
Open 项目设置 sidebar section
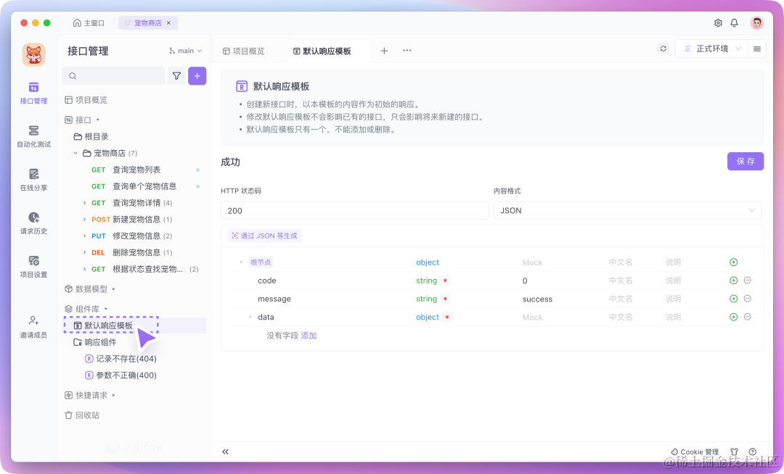pos(33,267)
